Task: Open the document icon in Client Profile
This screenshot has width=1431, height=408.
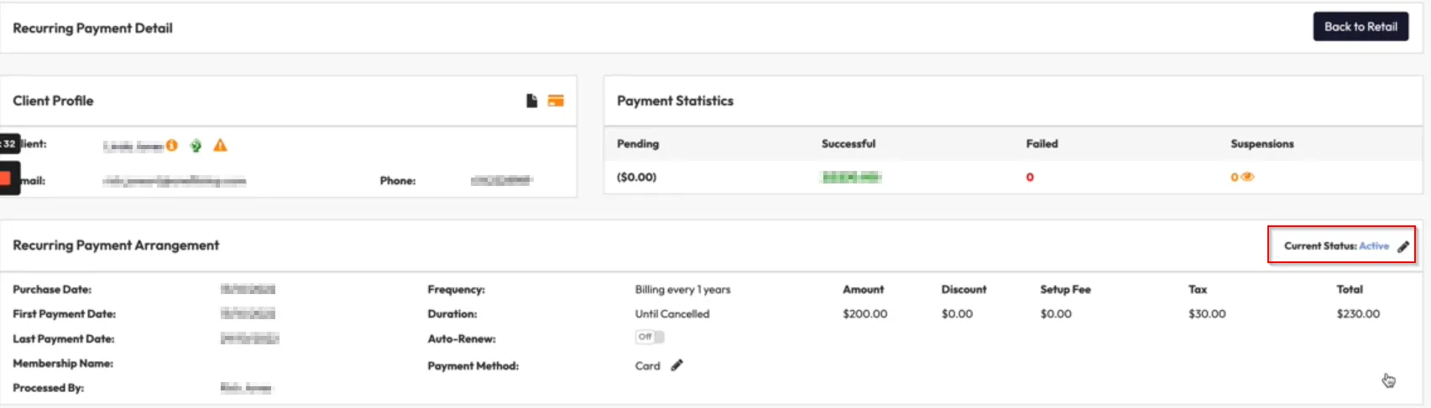Action: pyautogui.click(x=531, y=101)
